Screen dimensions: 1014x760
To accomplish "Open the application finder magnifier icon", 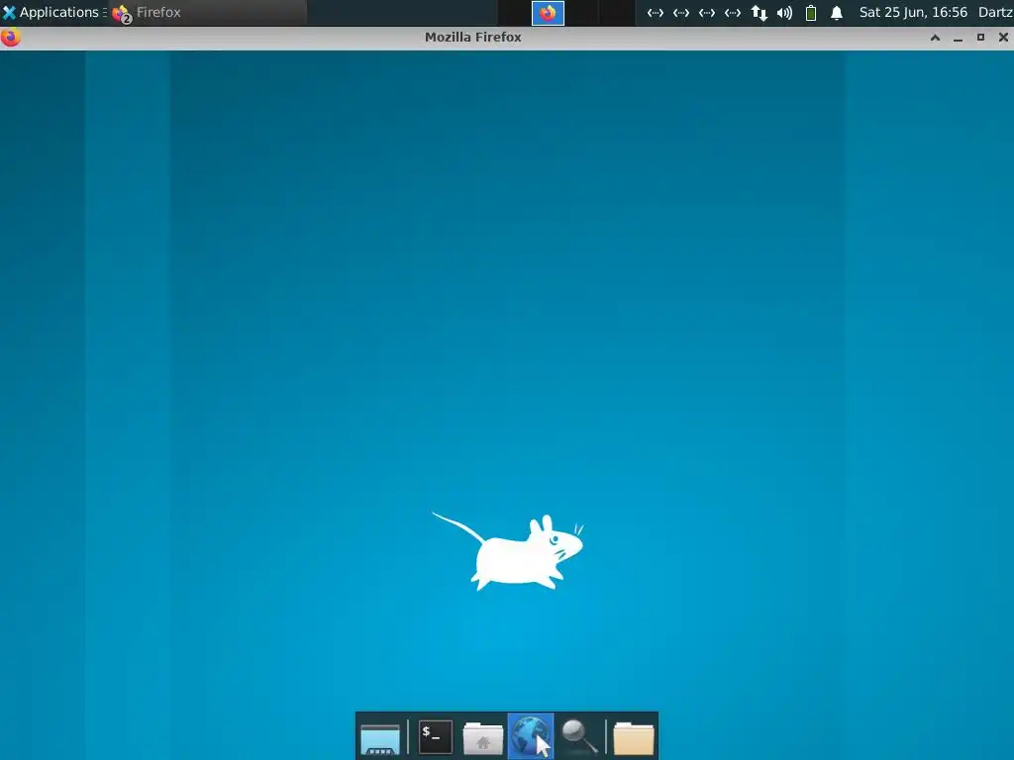I will click(x=578, y=736).
